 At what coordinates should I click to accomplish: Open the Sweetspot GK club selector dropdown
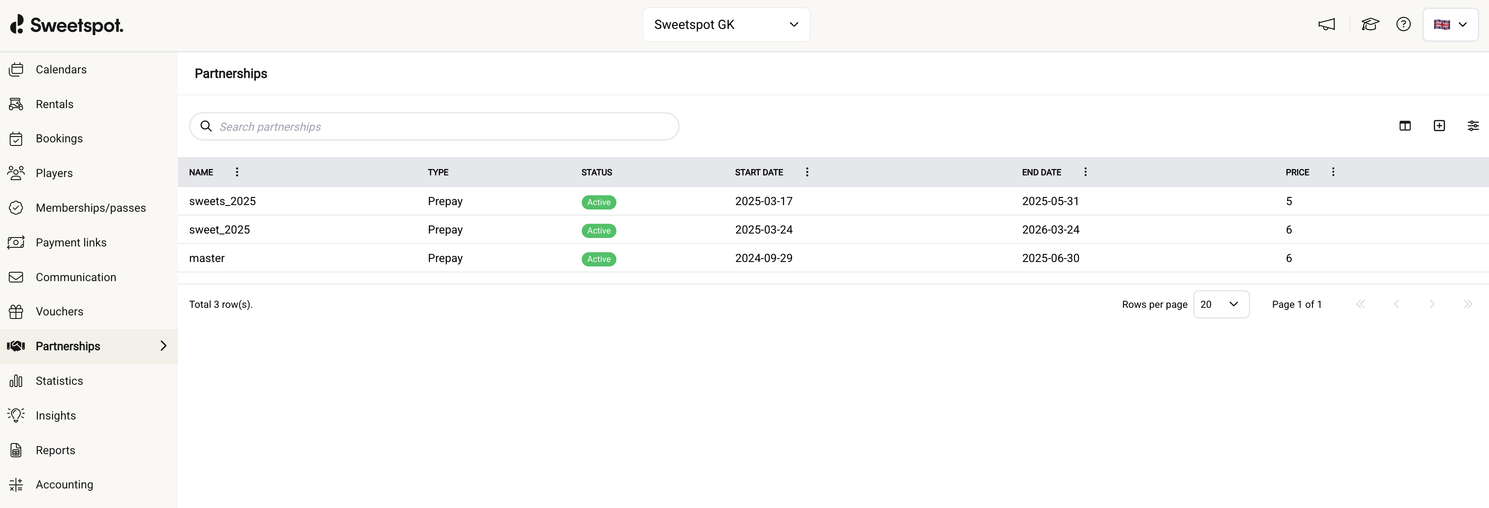click(x=726, y=24)
